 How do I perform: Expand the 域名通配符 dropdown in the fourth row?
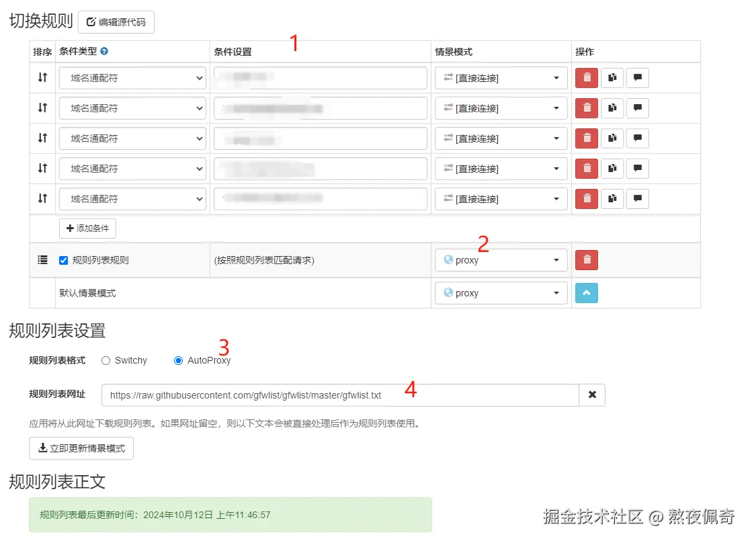point(132,169)
